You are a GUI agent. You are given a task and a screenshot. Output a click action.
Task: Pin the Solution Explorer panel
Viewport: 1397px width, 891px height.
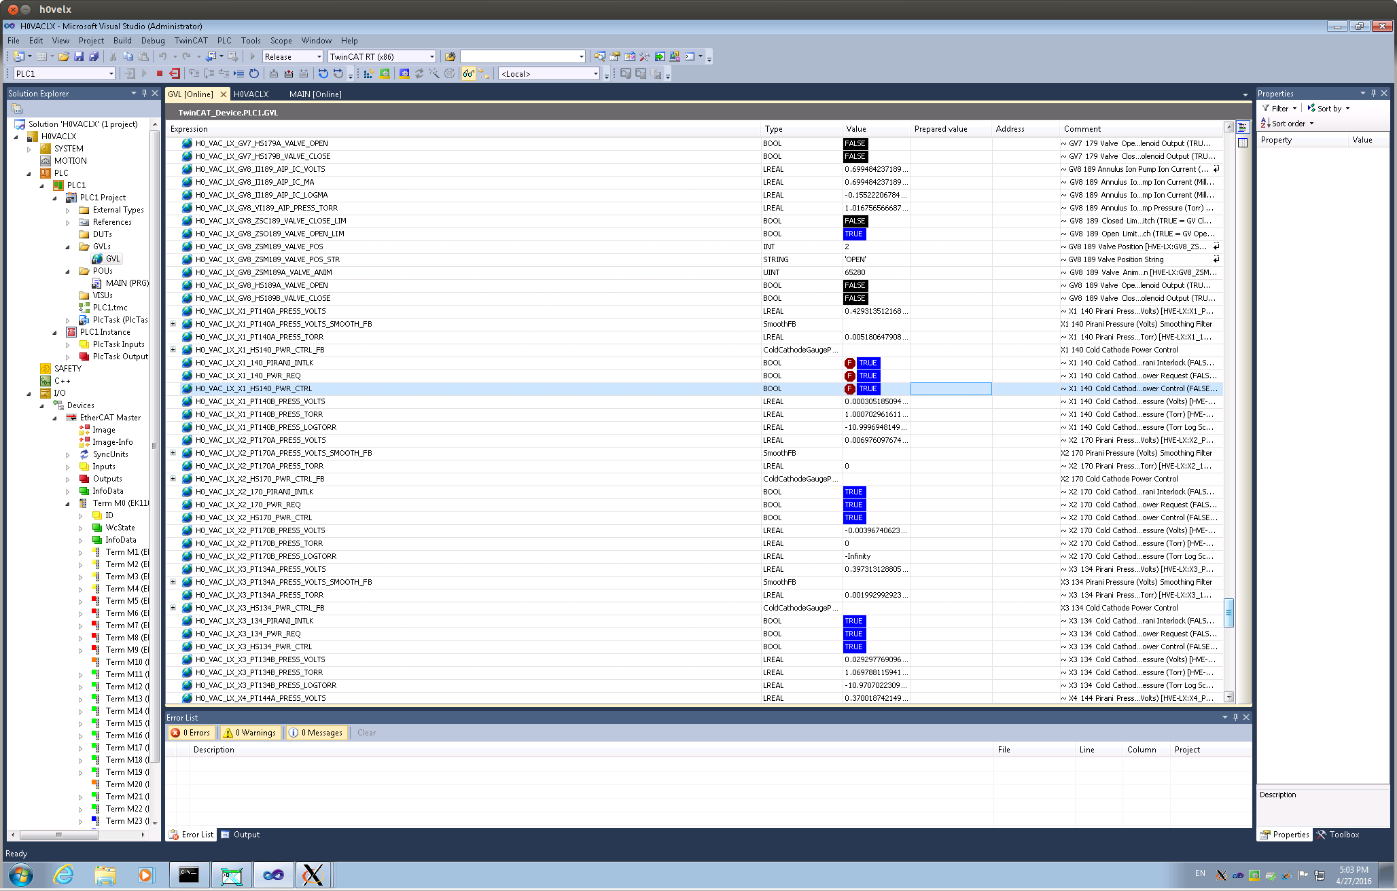(x=144, y=93)
